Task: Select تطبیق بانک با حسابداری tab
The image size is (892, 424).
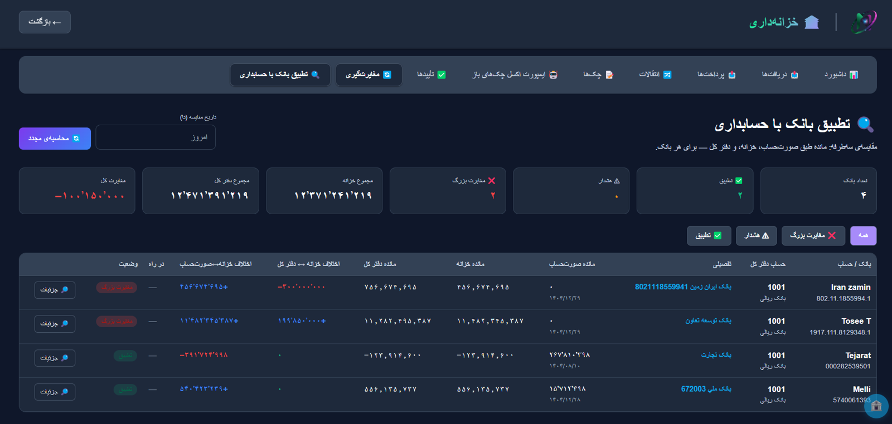Action: click(x=280, y=75)
